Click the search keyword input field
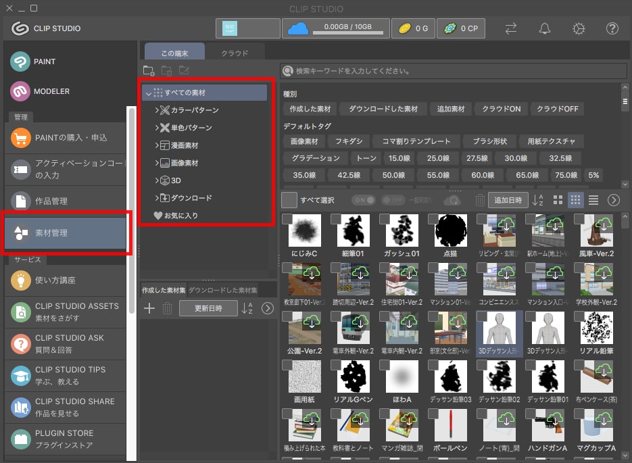 tap(454, 71)
